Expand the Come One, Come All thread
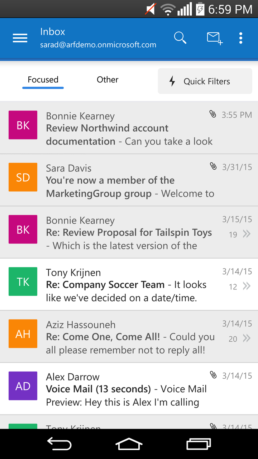The height and width of the screenshot is (459, 258). tap(247, 338)
